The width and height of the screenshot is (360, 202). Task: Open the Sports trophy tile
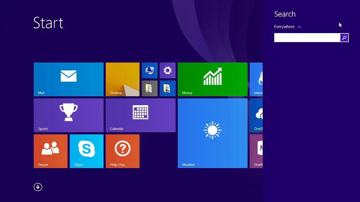pyautogui.click(x=69, y=115)
